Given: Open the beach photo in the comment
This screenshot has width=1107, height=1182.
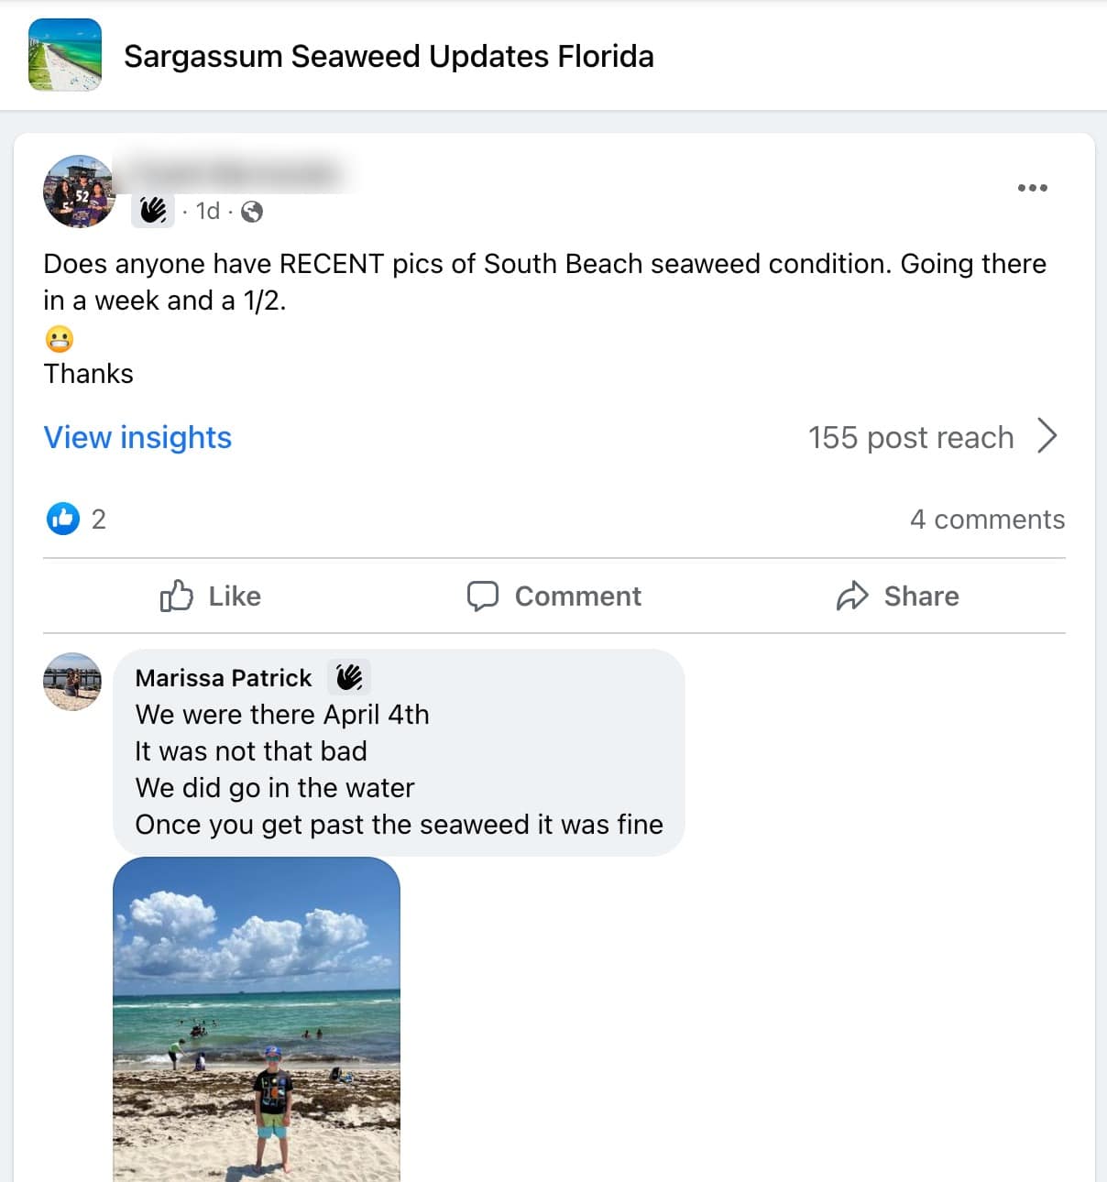Looking at the screenshot, I should pos(257,1017).
